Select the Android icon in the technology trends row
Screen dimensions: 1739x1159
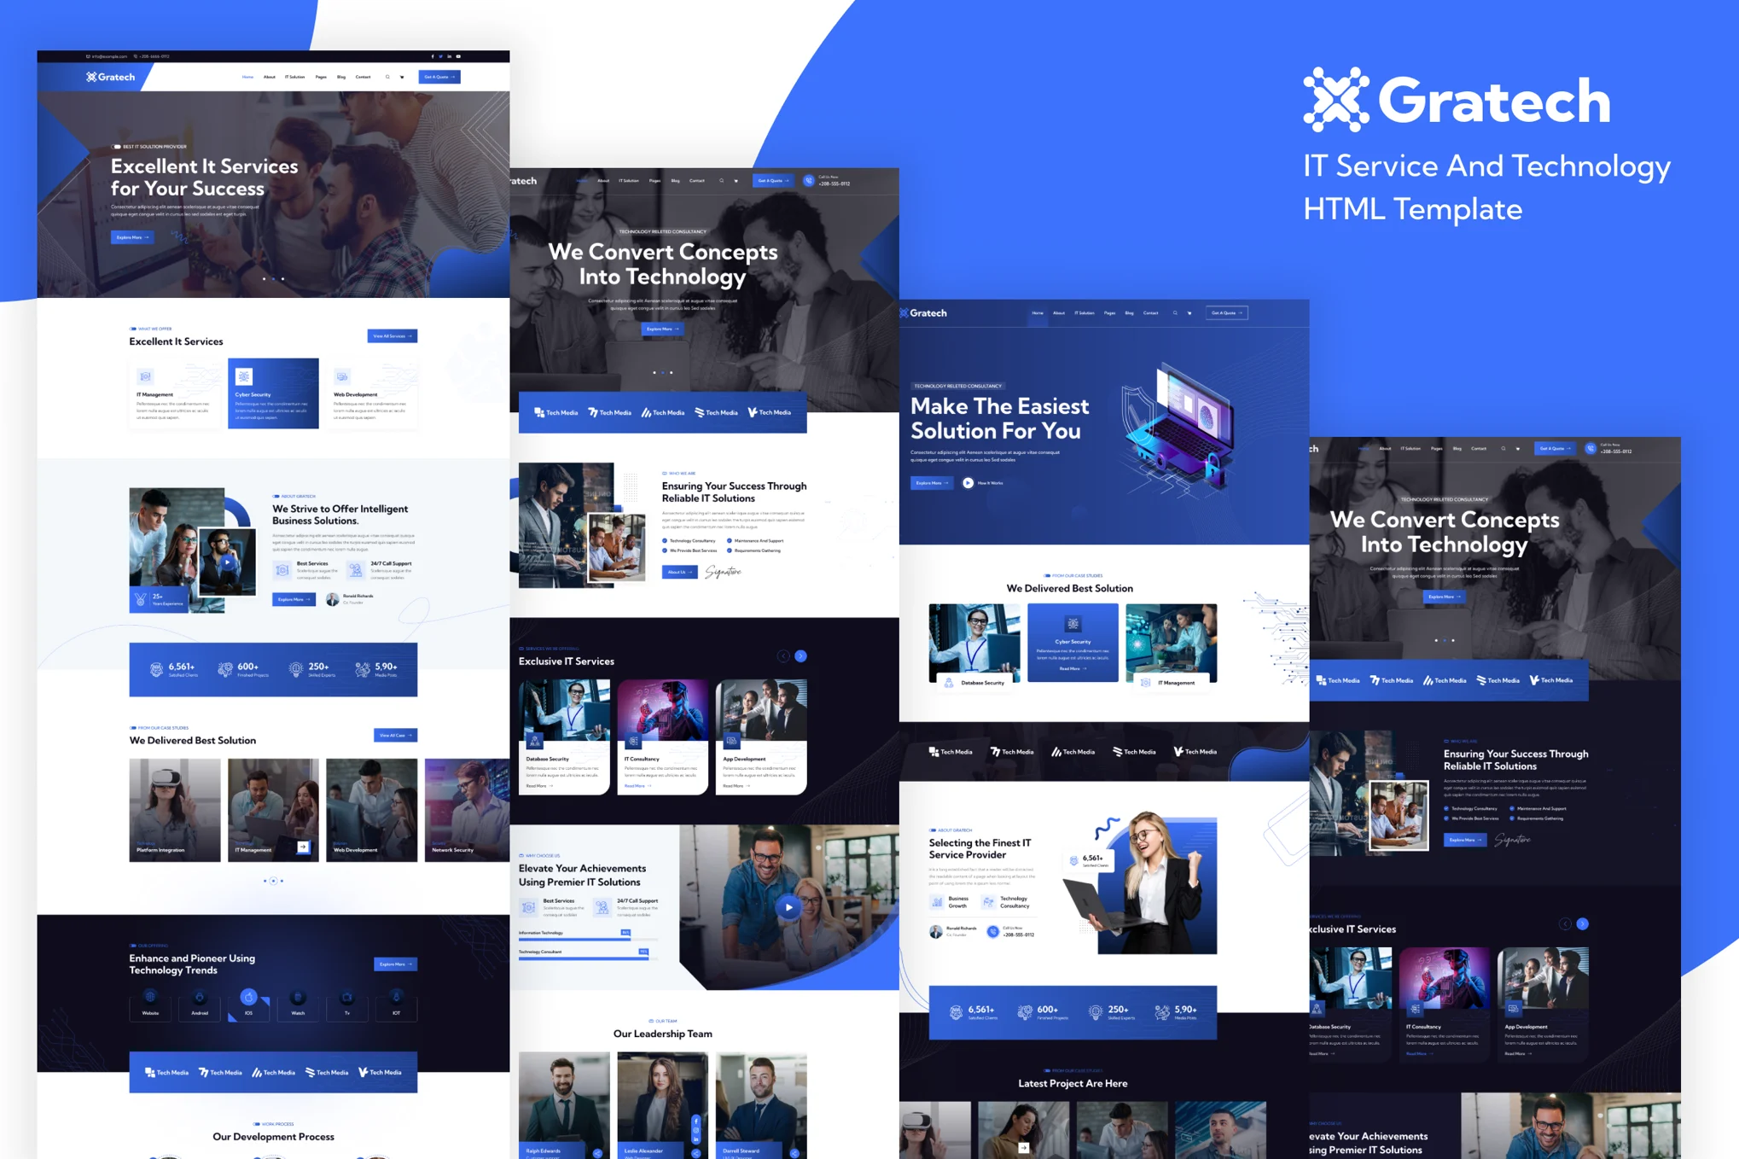[x=200, y=997]
